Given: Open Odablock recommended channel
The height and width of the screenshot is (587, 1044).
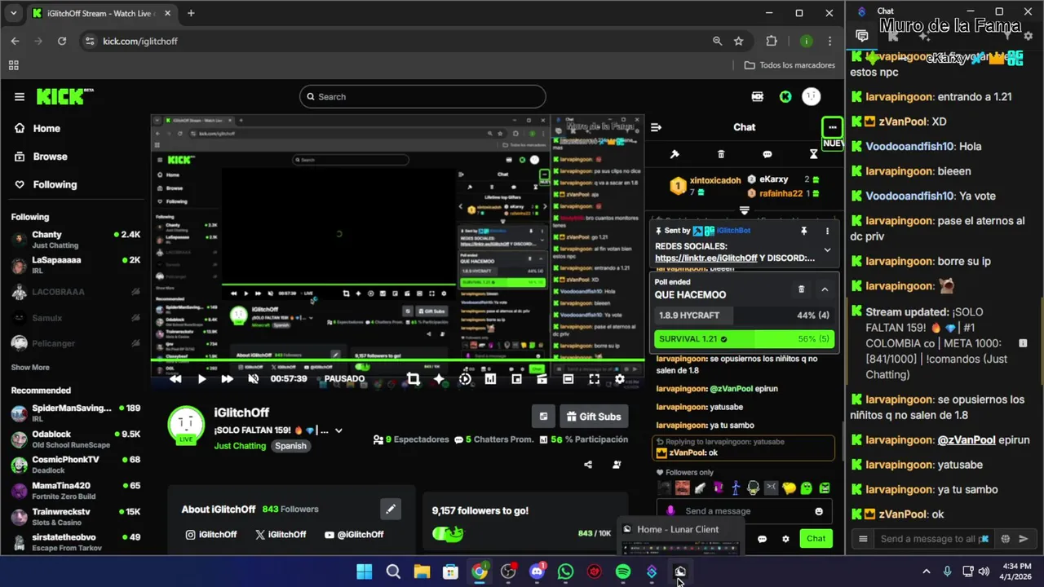Looking at the screenshot, I should pyautogui.click(x=76, y=439).
